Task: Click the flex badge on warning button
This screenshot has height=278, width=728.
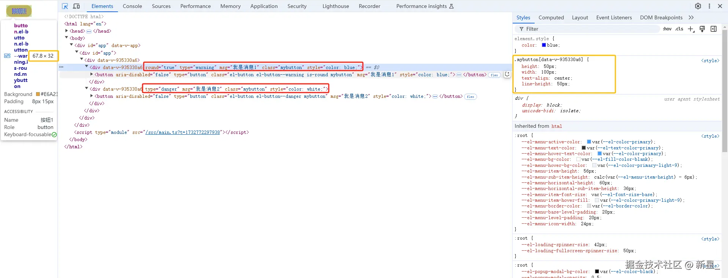Action: pos(494,75)
